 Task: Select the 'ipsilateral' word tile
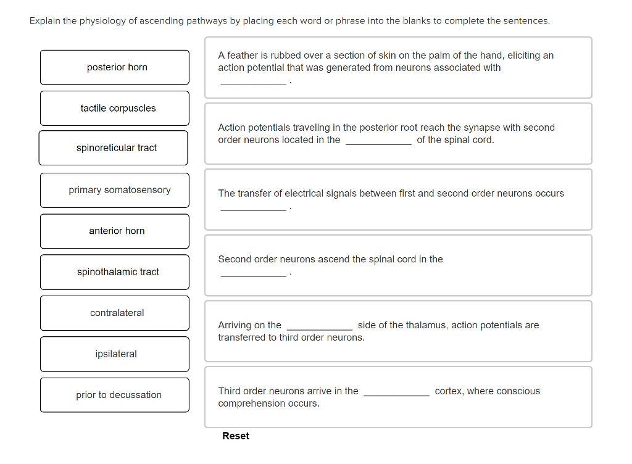[x=115, y=354]
